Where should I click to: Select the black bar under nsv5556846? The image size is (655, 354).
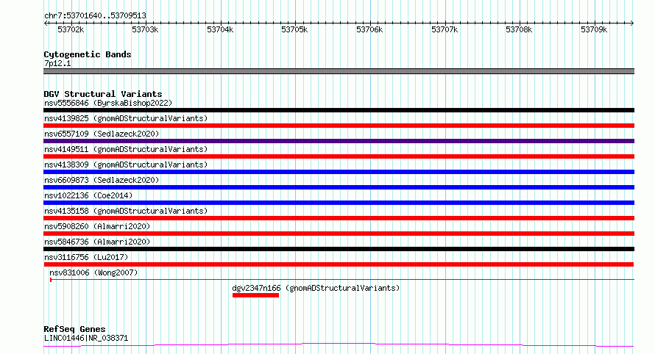[x=339, y=110]
